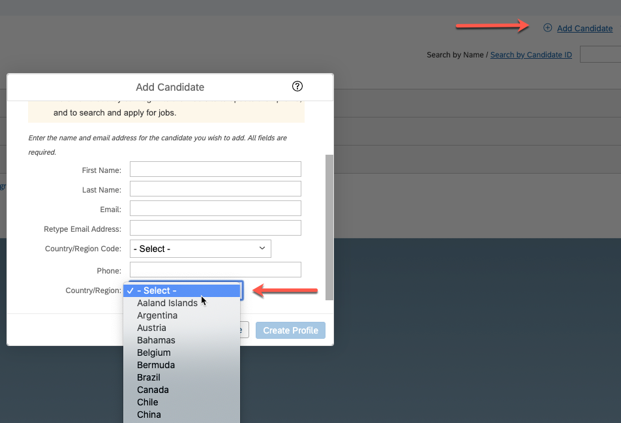Choose China in the country list
Screen dimensions: 621x423
click(x=182, y=415)
